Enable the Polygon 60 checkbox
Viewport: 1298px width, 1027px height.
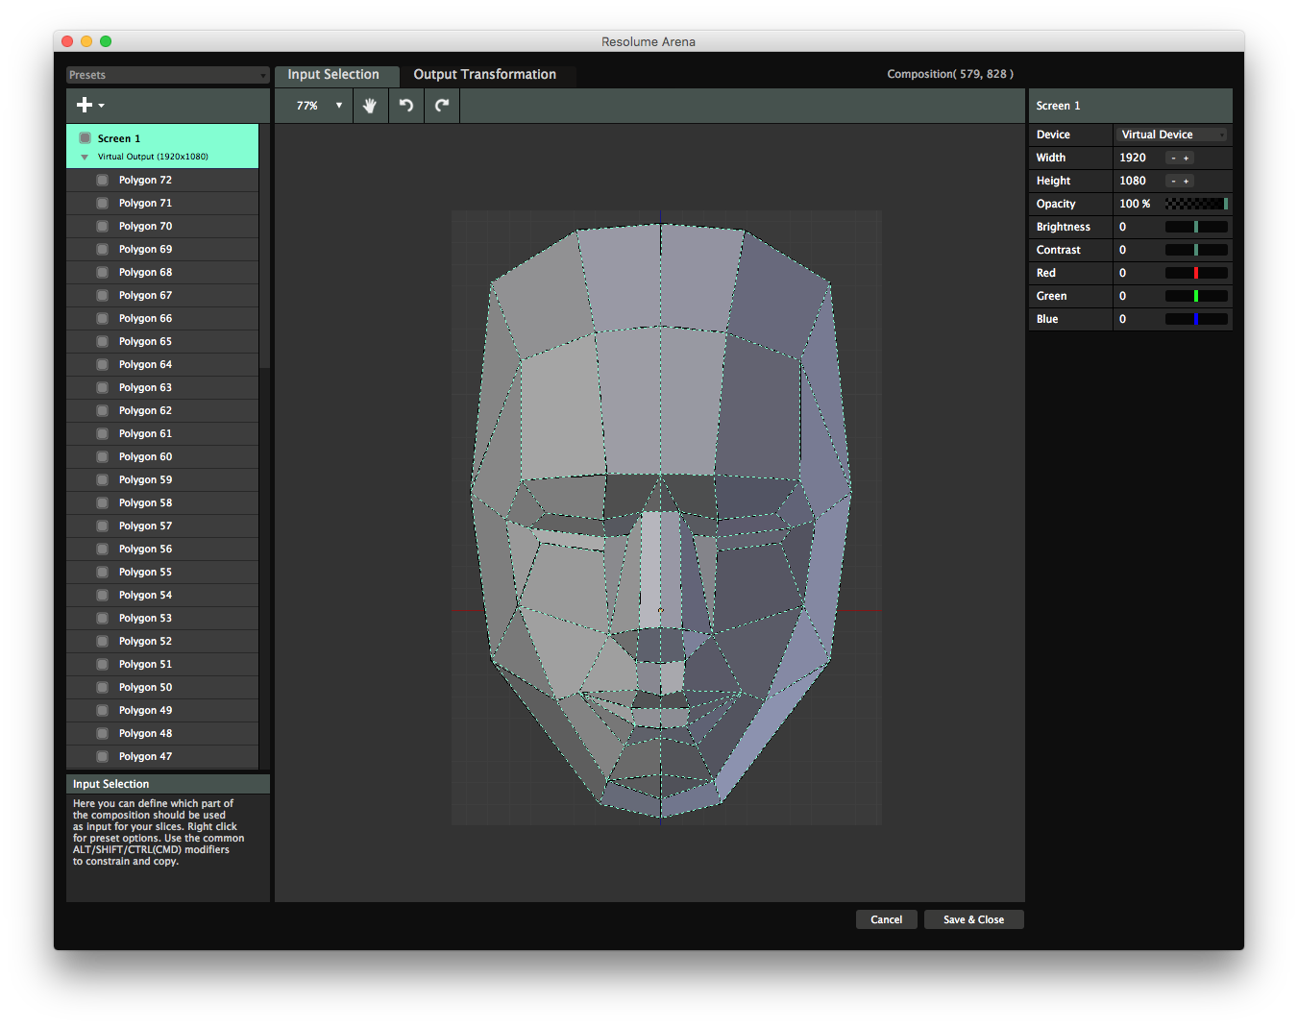tap(103, 457)
